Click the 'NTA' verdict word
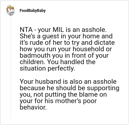The image size is (129, 125). (x=26, y=30)
